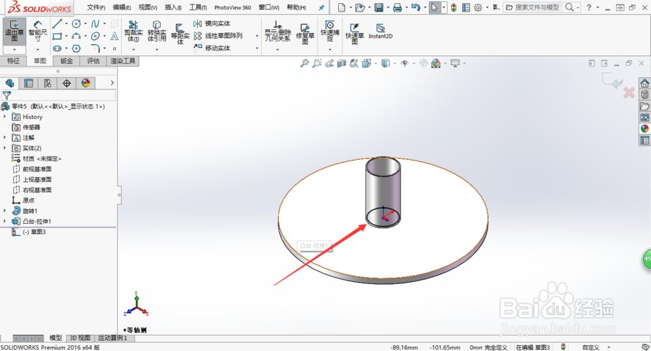Expand the 凸台-拉伸1 feature node

coord(5,221)
